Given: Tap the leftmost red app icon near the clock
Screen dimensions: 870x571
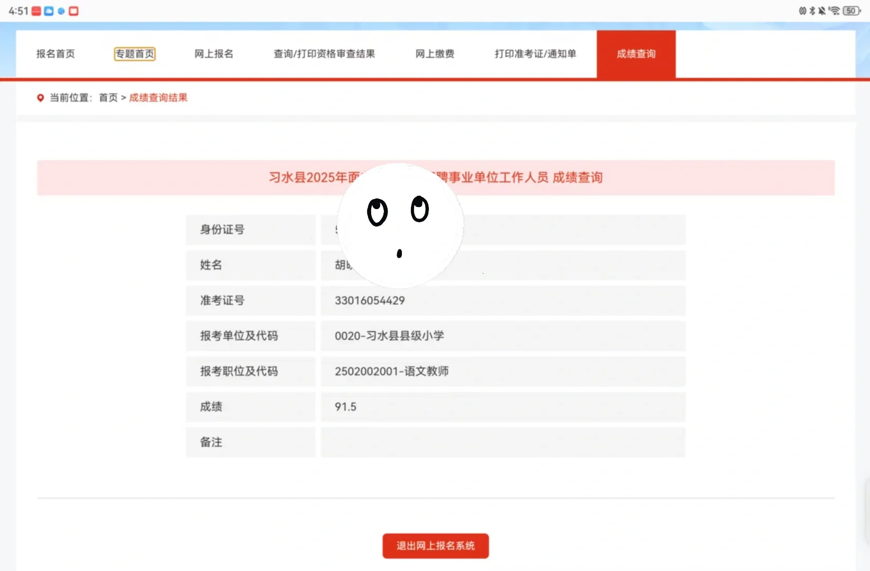Looking at the screenshot, I should [x=36, y=11].
